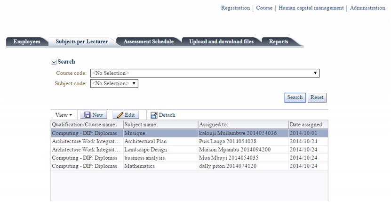Click the New toolbar button with disk icon
Image resolution: width=391 pixels, height=202 pixels.
click(x=93, y=115)
